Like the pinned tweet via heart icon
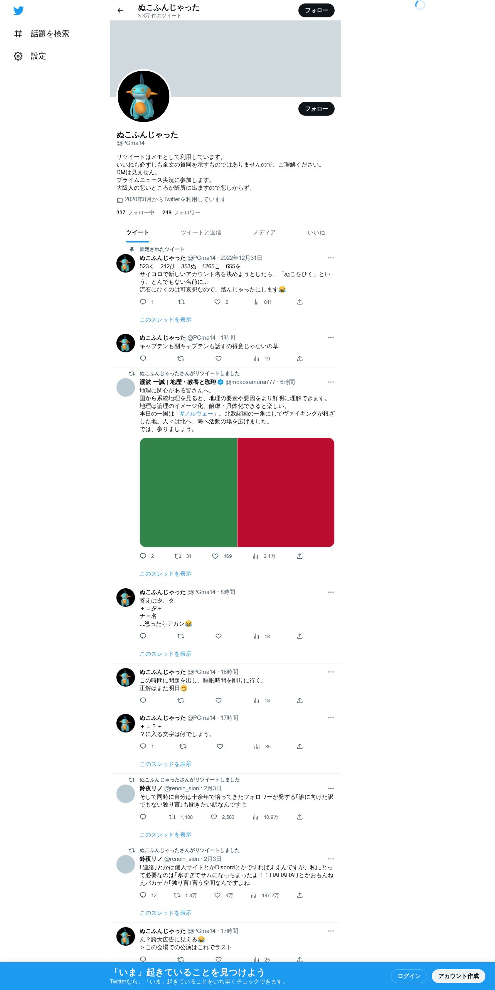This screenshot has height=990, width=495. pyautogui.click(x=217, y=302)
